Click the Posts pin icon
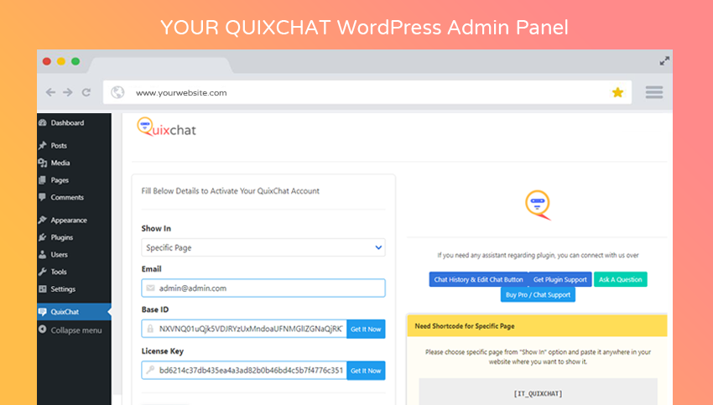The height and width of the screenshot is (405, 713). point(43,145)
